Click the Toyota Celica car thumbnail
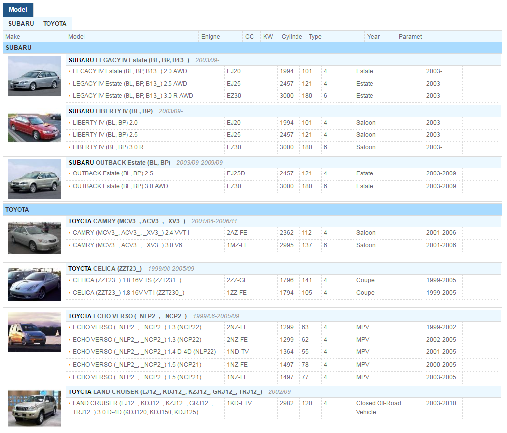507x433 pixels. 35,285
